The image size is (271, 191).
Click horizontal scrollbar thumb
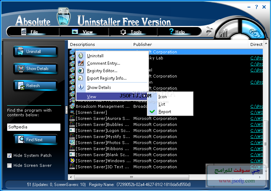point(132,177)
